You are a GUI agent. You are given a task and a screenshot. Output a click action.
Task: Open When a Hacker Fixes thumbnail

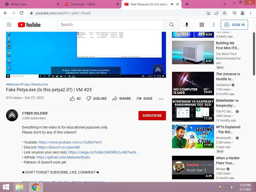point(193,167)
